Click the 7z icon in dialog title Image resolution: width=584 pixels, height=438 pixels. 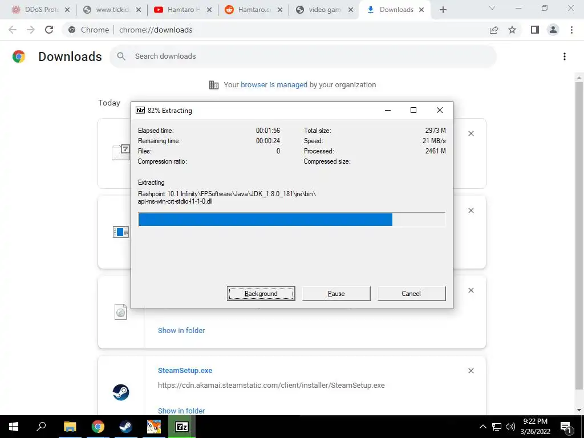click(x=140, y=110)
